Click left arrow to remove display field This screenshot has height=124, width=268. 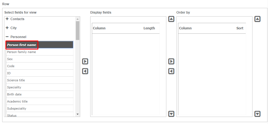pos(85,71)
